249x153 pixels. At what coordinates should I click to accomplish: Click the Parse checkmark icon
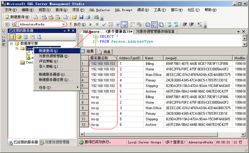point(104,24)
